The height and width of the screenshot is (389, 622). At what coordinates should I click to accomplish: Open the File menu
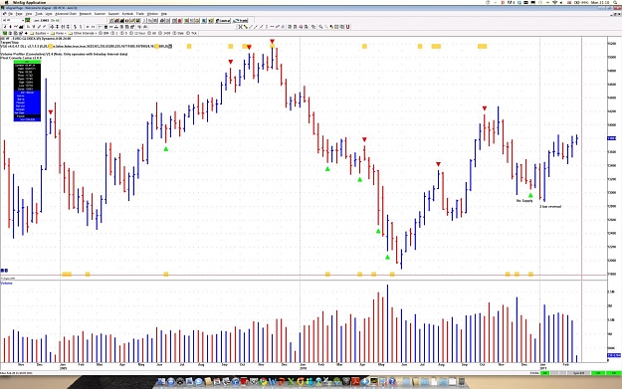pyautogui.click(x=10, y=14)
